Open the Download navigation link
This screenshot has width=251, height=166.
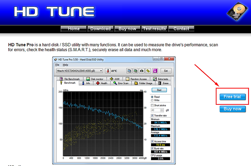pyautogui.click(x=100, y=29)
